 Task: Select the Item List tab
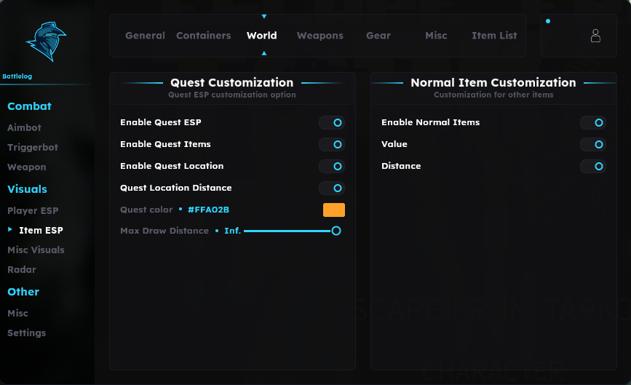point(494,36)
